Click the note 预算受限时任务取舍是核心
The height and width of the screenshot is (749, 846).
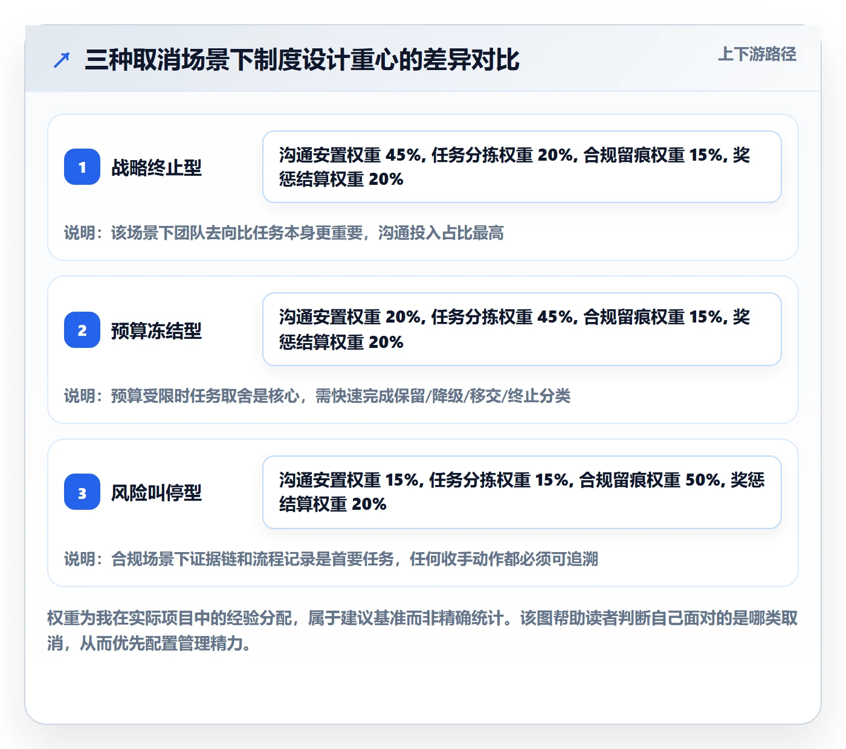(317, 396)
